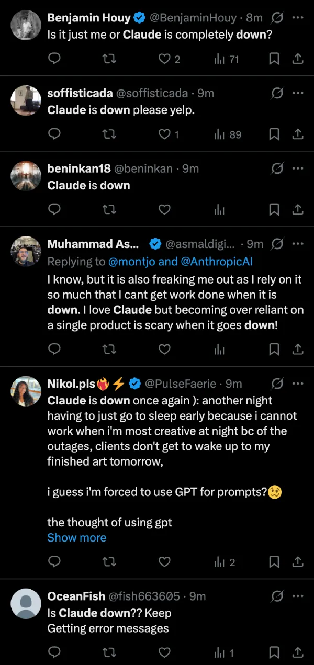Open view analytics on Benjamin Houy's tweet
Viewport: 314px width, 665px height.
pos(219,59)
